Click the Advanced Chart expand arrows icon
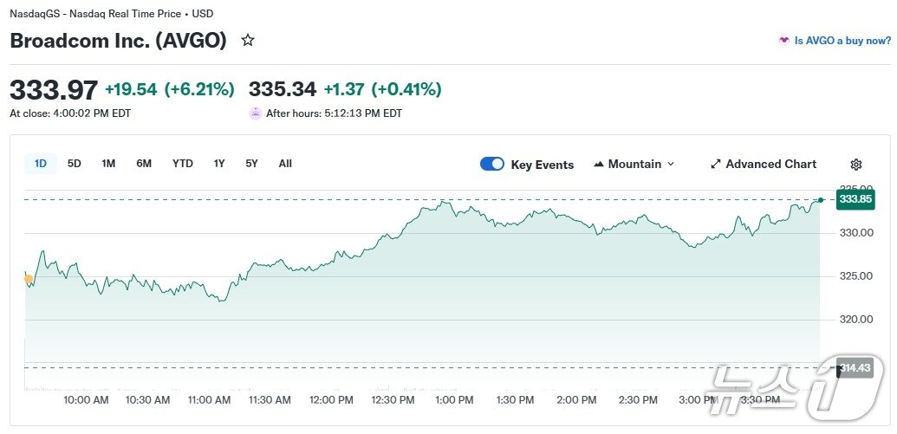This screenshot has width=897, height=434. pyautogui.click(x=716, y=165)
